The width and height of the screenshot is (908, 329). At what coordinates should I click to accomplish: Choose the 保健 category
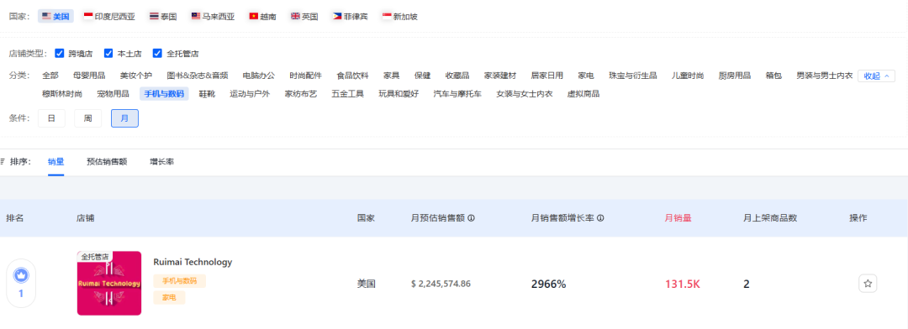423,76
